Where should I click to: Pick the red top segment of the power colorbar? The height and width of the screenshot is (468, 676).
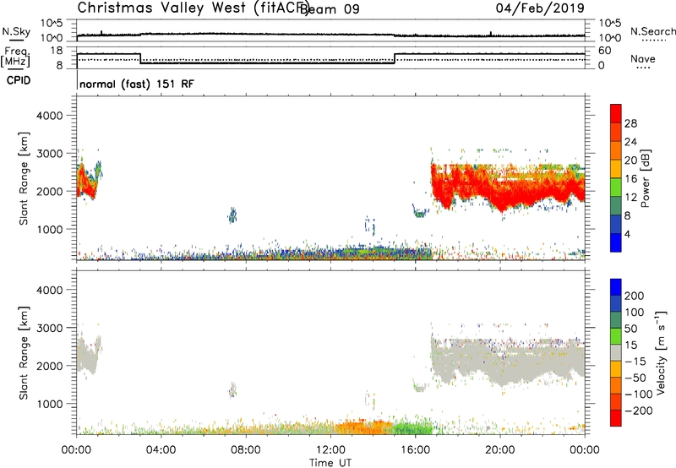(616, 114)
